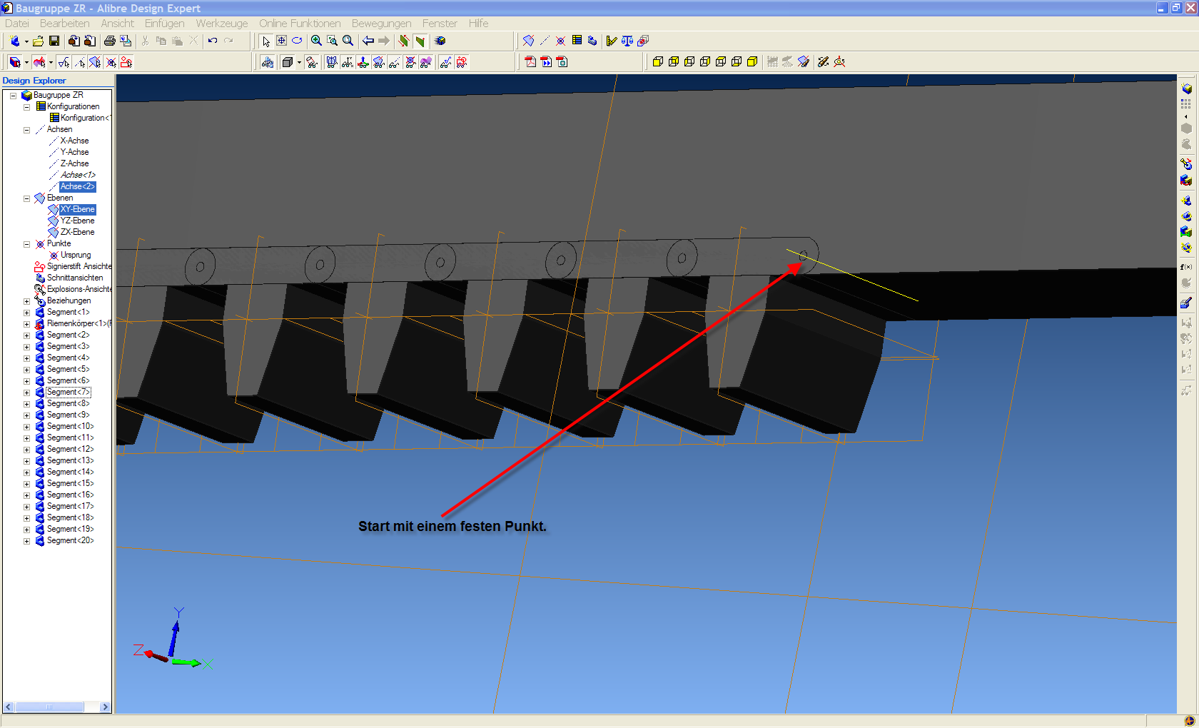Activate the Select arrow cursor tool

(266, 41)
